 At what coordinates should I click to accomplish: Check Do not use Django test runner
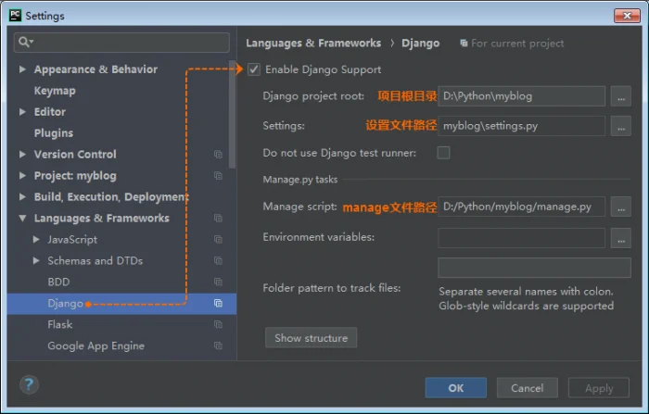443,153
